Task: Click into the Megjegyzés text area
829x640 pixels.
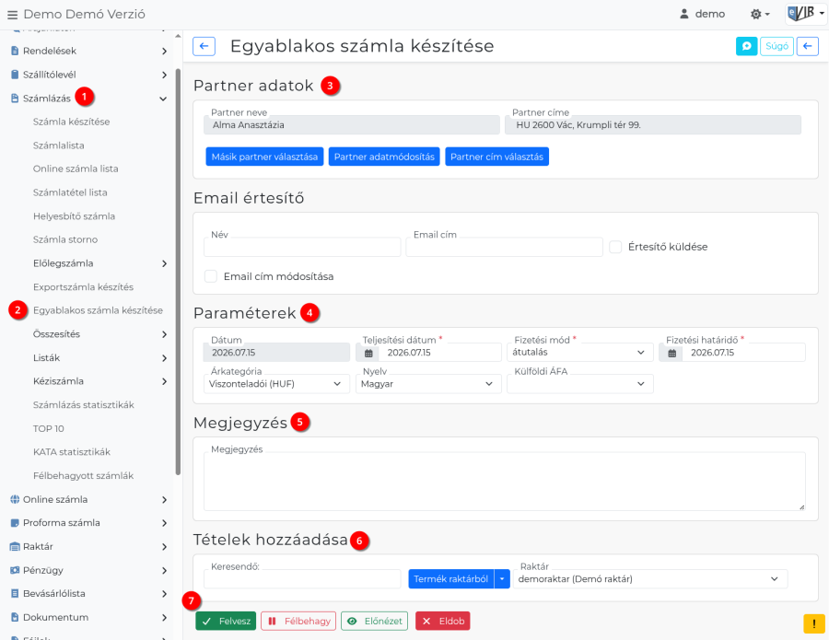Action: click(505, 481)
